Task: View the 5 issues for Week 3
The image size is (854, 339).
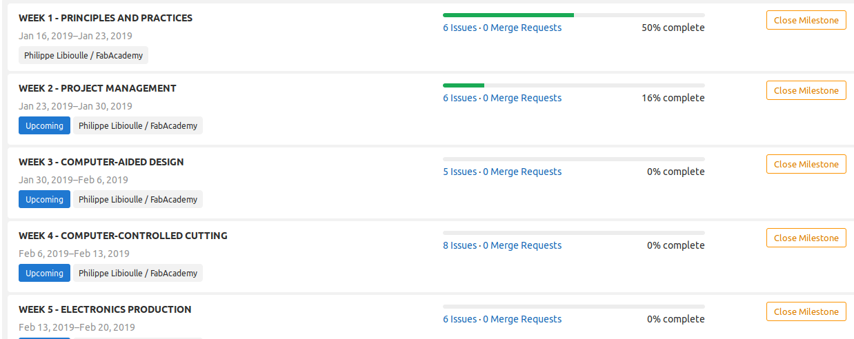Action: (459, 172)
